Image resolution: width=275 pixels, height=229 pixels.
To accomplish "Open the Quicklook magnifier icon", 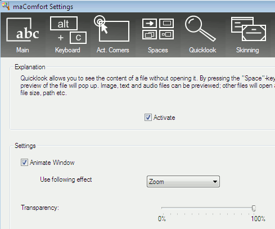I will point(200,29).
